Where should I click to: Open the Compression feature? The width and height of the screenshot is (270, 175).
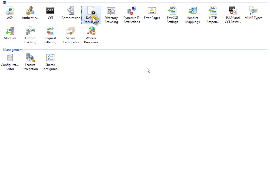point(71,13)
